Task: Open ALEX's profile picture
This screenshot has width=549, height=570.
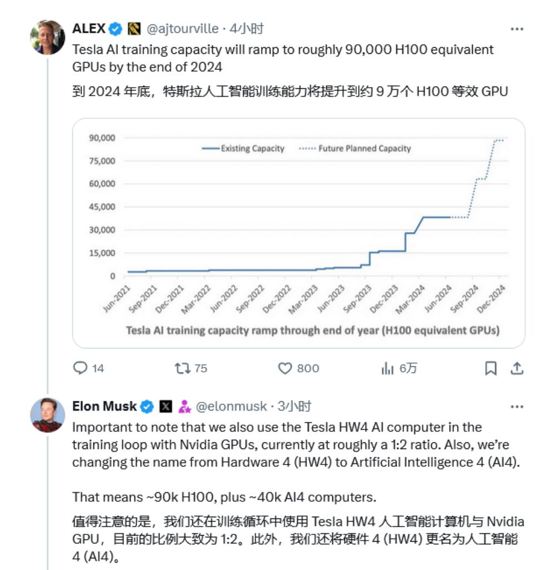Action: coord(47,37)
